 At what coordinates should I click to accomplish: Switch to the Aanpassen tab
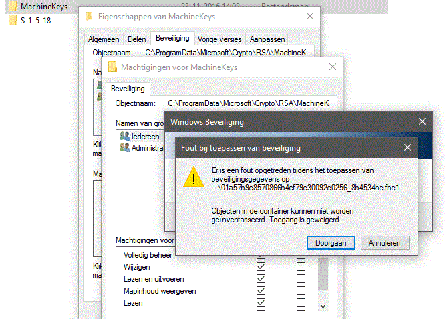[x=267, y=39]
